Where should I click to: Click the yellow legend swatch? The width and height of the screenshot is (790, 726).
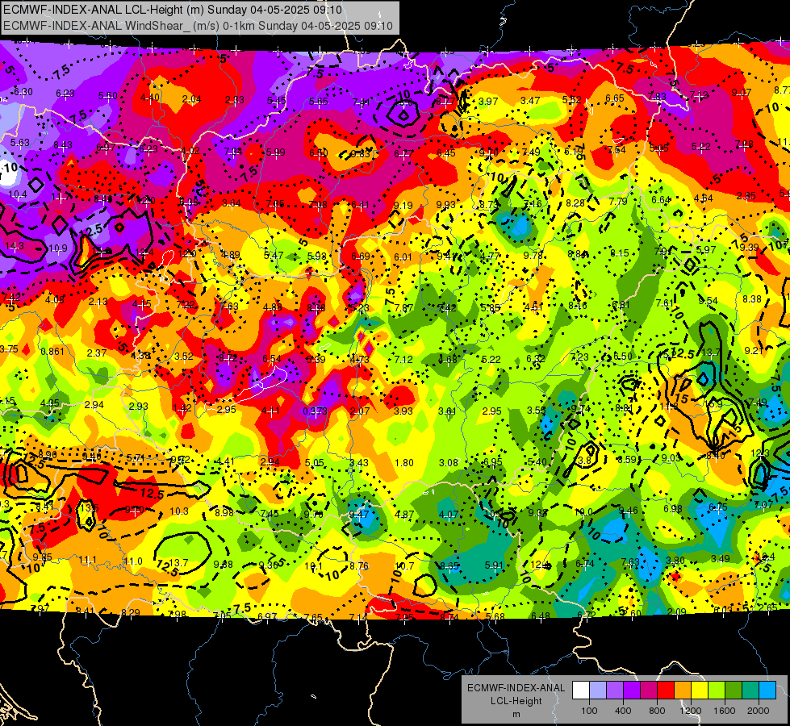click(700, 691)
